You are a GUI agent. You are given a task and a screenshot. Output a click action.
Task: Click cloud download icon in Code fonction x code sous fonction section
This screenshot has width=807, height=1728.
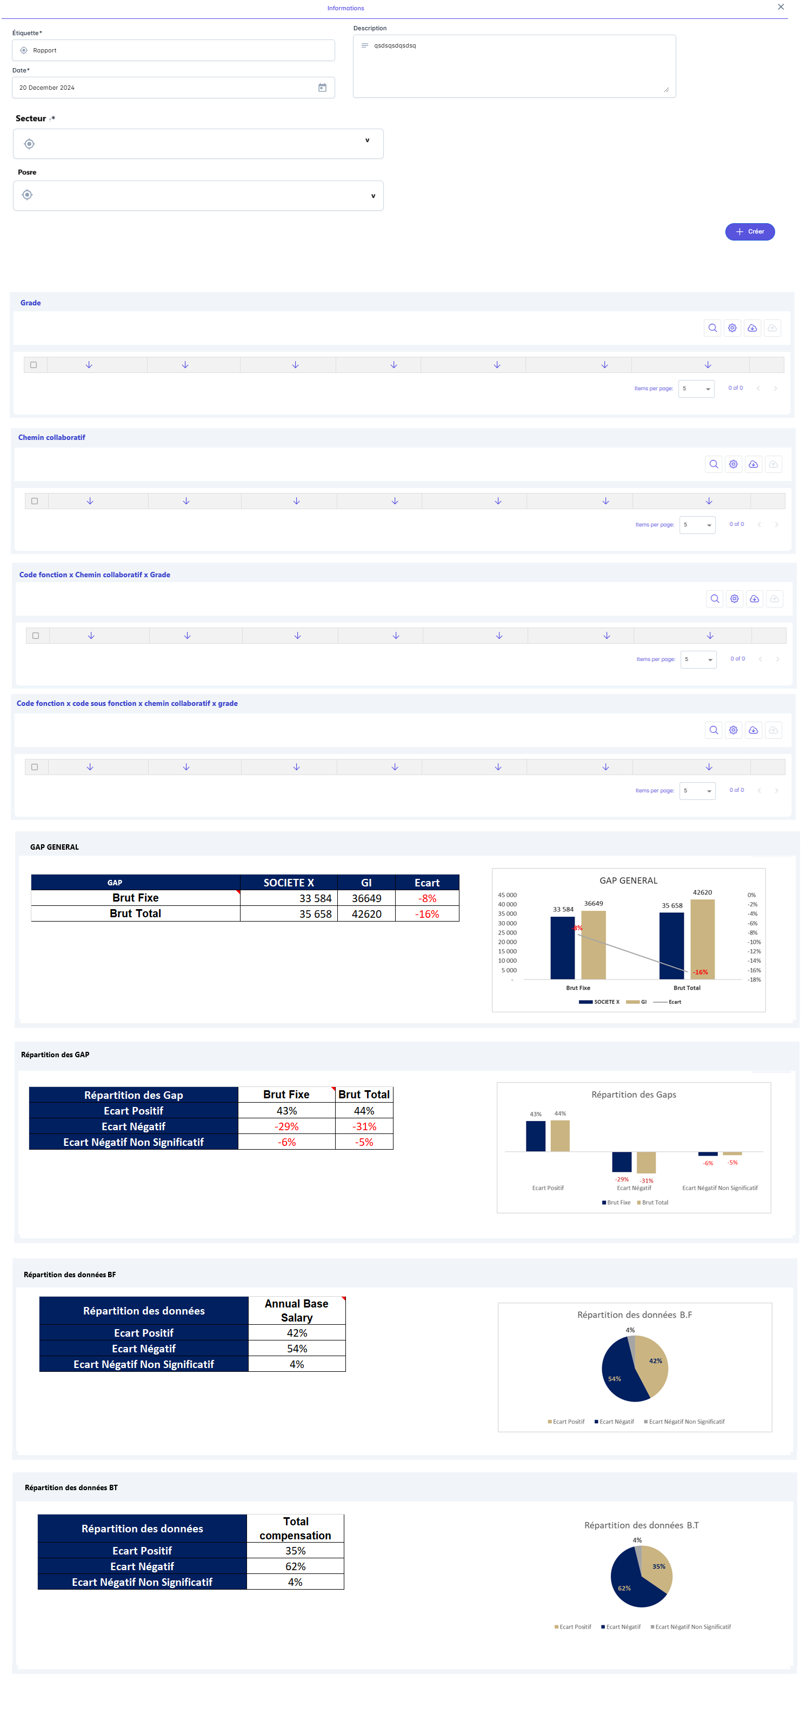753,730
